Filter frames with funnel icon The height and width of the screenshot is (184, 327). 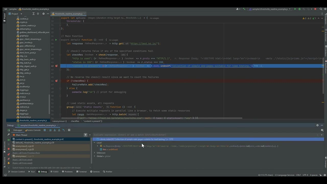(x=86, y=135)
